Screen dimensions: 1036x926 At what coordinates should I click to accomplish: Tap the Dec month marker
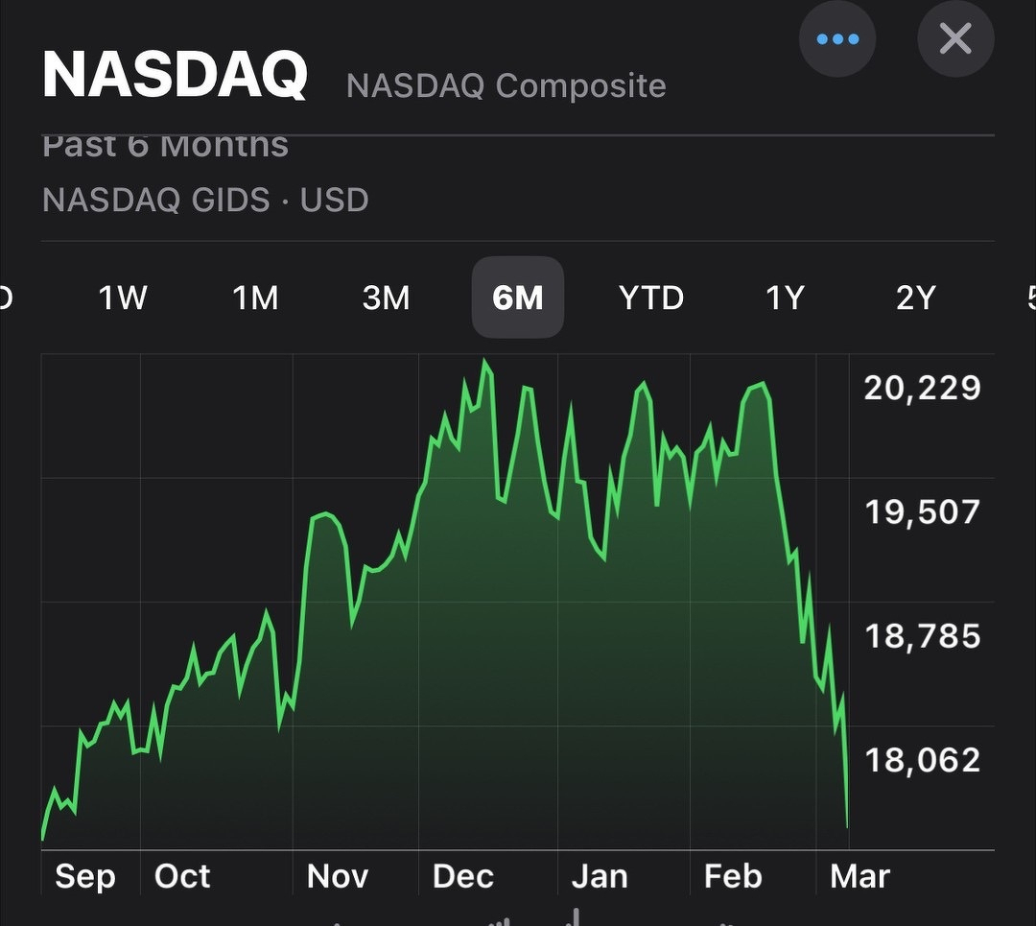[x=463, y=876]
